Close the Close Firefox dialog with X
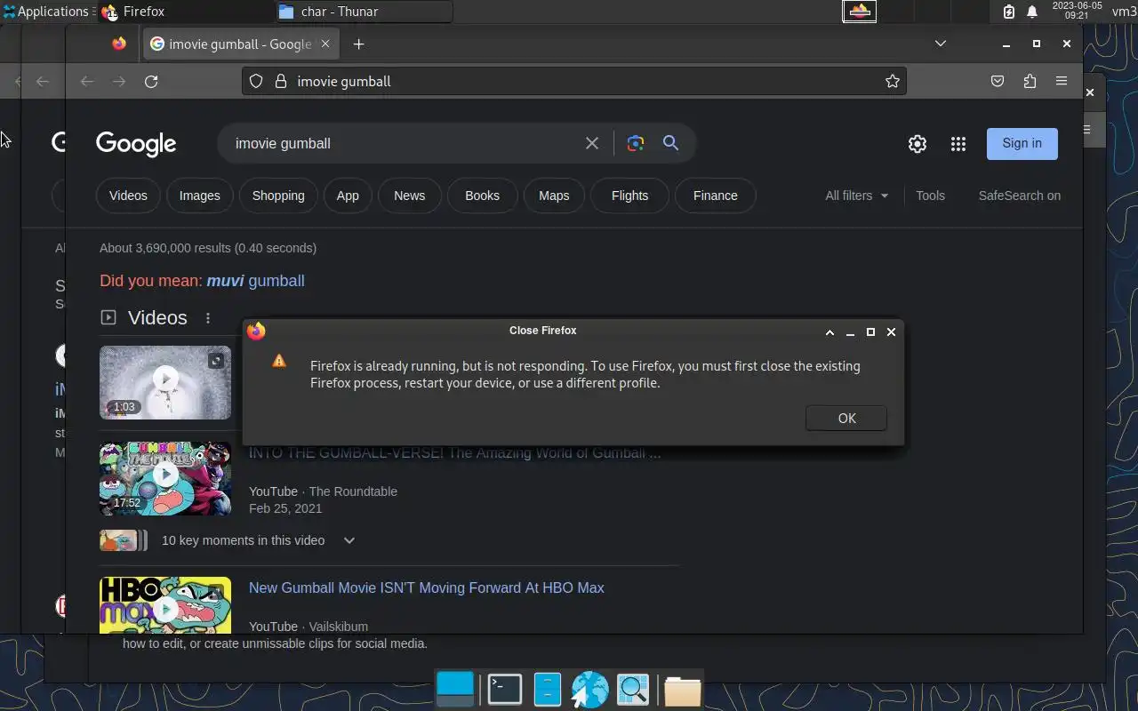The height and width of the screenshot is (711, 1138). [891, 332]
